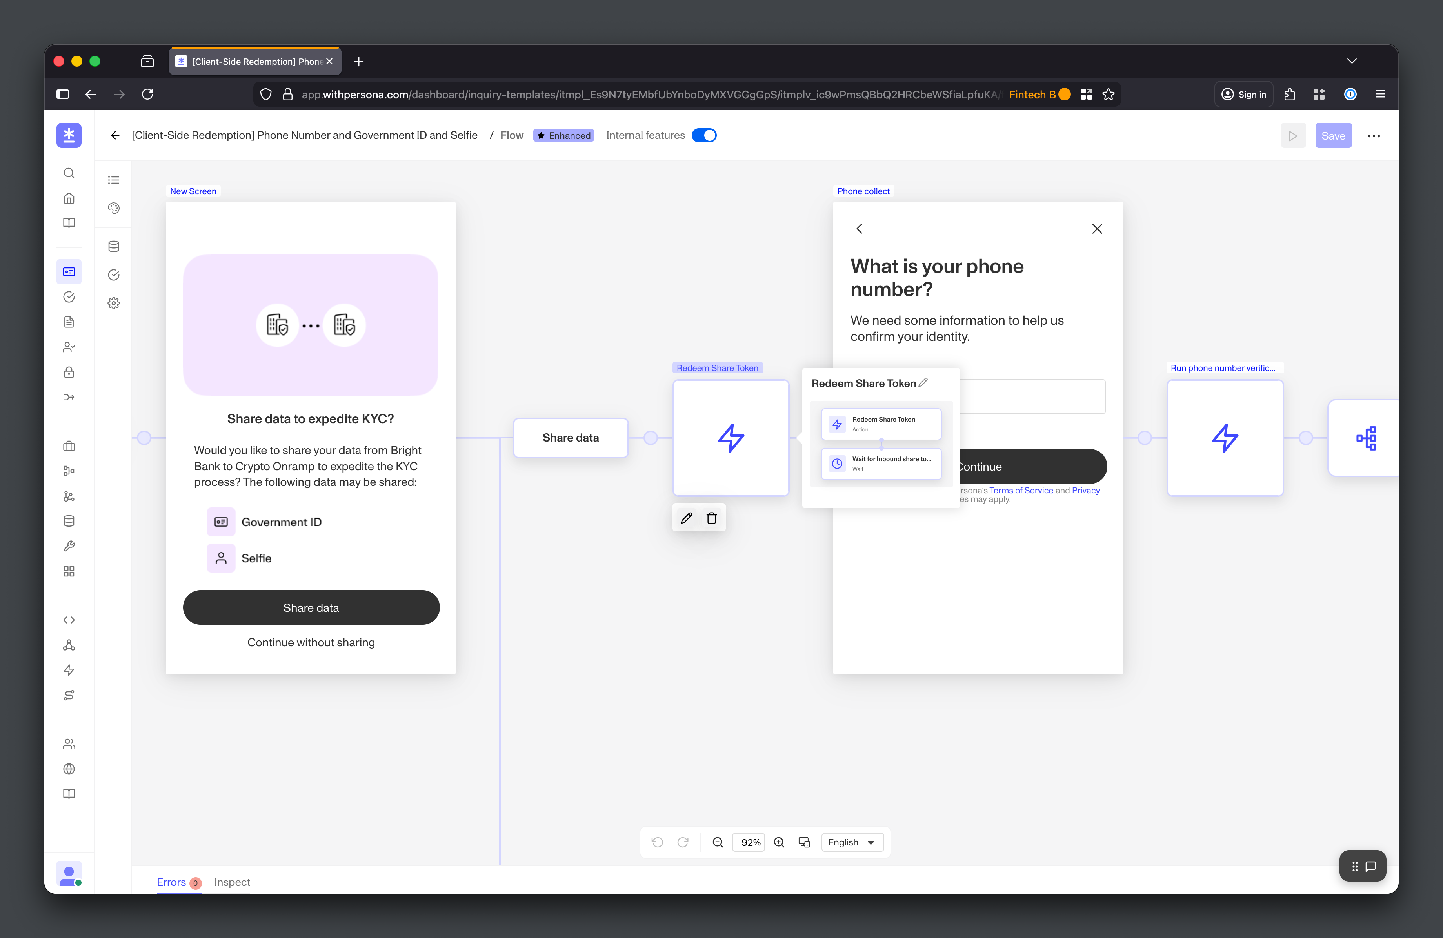Select the home icon in the left sidebar

[69, 198]
